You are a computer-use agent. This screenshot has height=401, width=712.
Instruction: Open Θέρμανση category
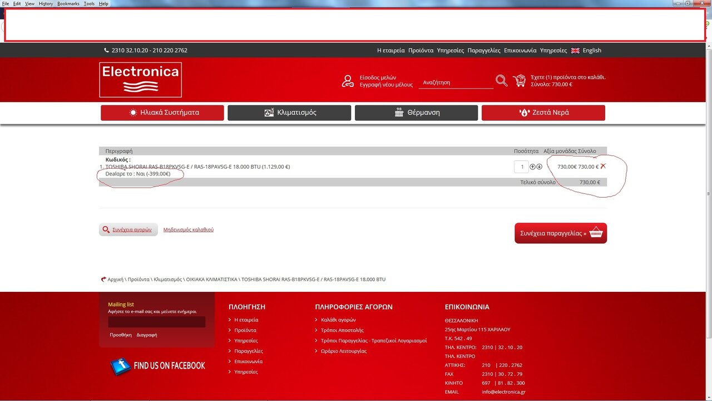pyautogui.click(x=416, y=113)
